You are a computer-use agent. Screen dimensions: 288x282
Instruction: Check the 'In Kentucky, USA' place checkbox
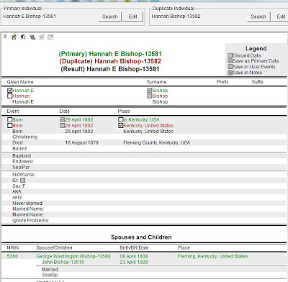121,119
